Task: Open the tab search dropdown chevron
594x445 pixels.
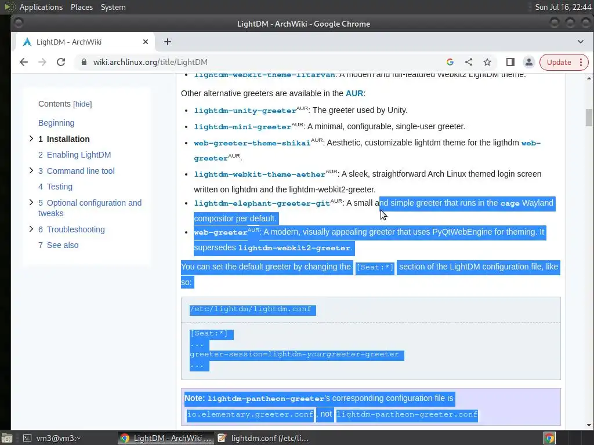Action: tap(580, 42)
